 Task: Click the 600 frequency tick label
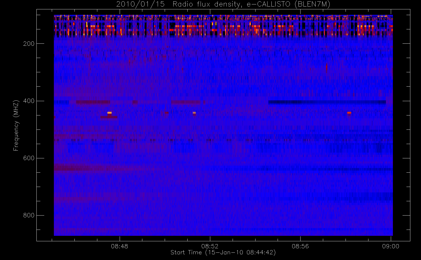click(x=29, y=158)
